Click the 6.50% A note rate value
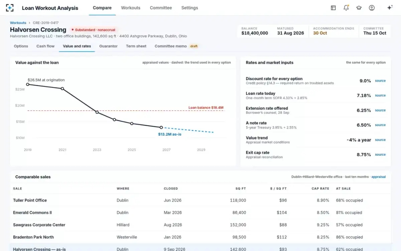 click(364, 125)
